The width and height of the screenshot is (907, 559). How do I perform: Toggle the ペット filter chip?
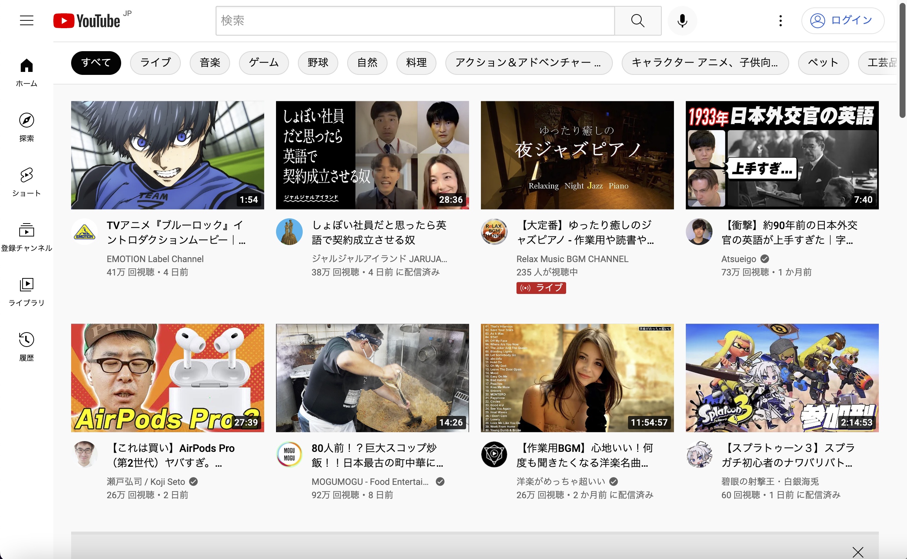click(823, 63)
